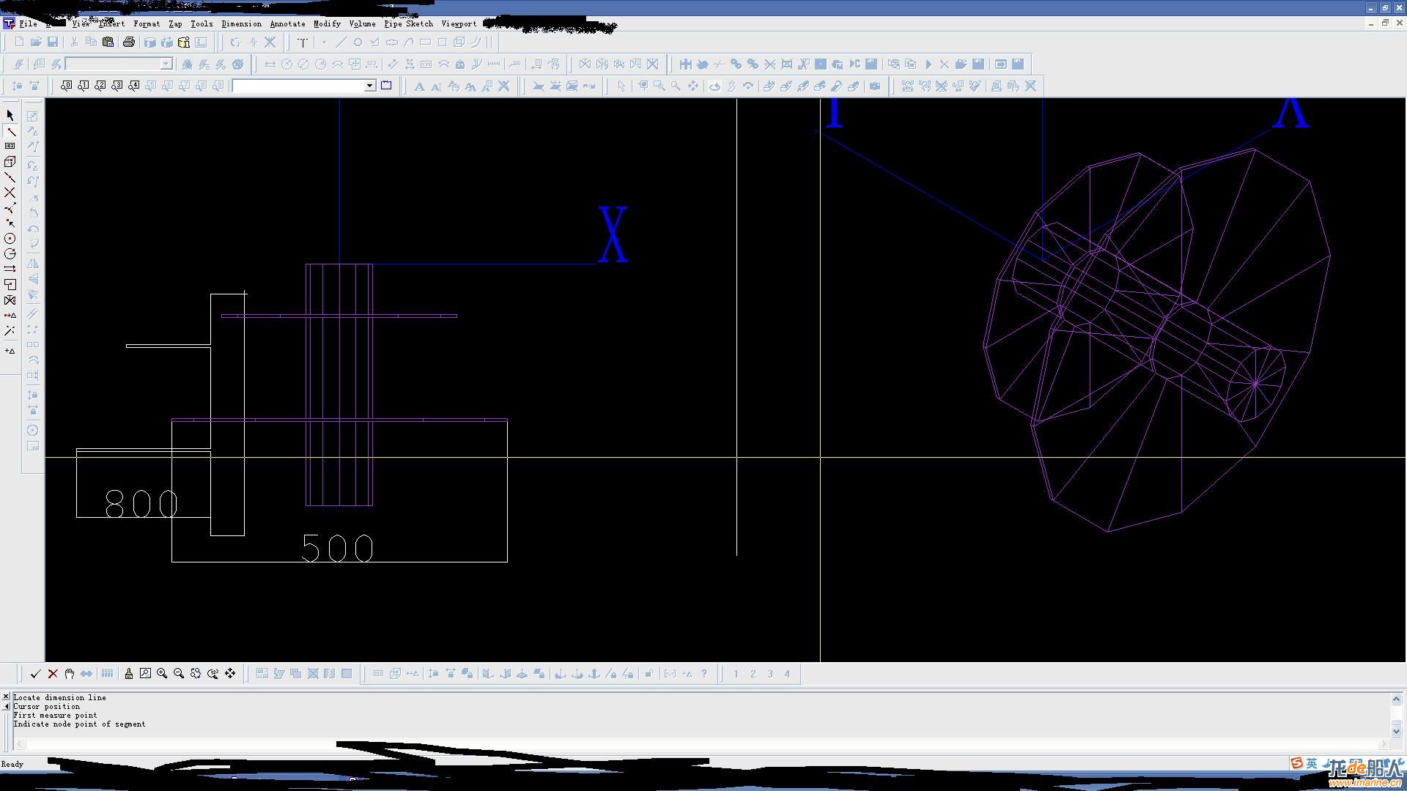1407x791 pixels.
Task: Click the layer view 3 icon
Action: [x=117, y=86]
